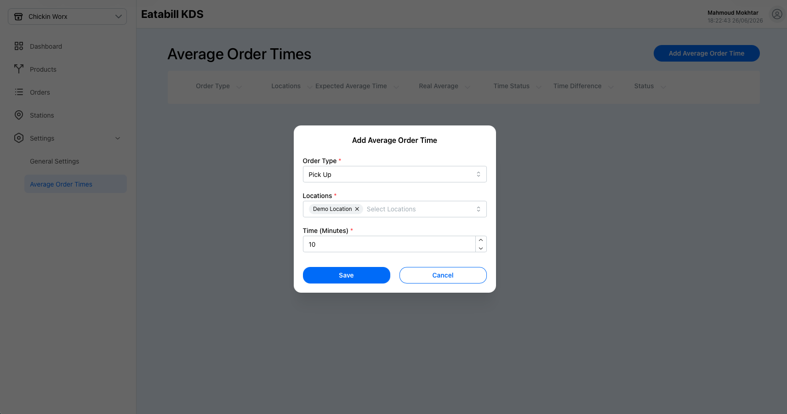Increase time minutes with up arrow
The height and width of the screenshot is (414, 787).
(481, 240)
